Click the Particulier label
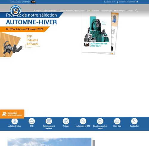149x146 pixels. pos(134,126)
